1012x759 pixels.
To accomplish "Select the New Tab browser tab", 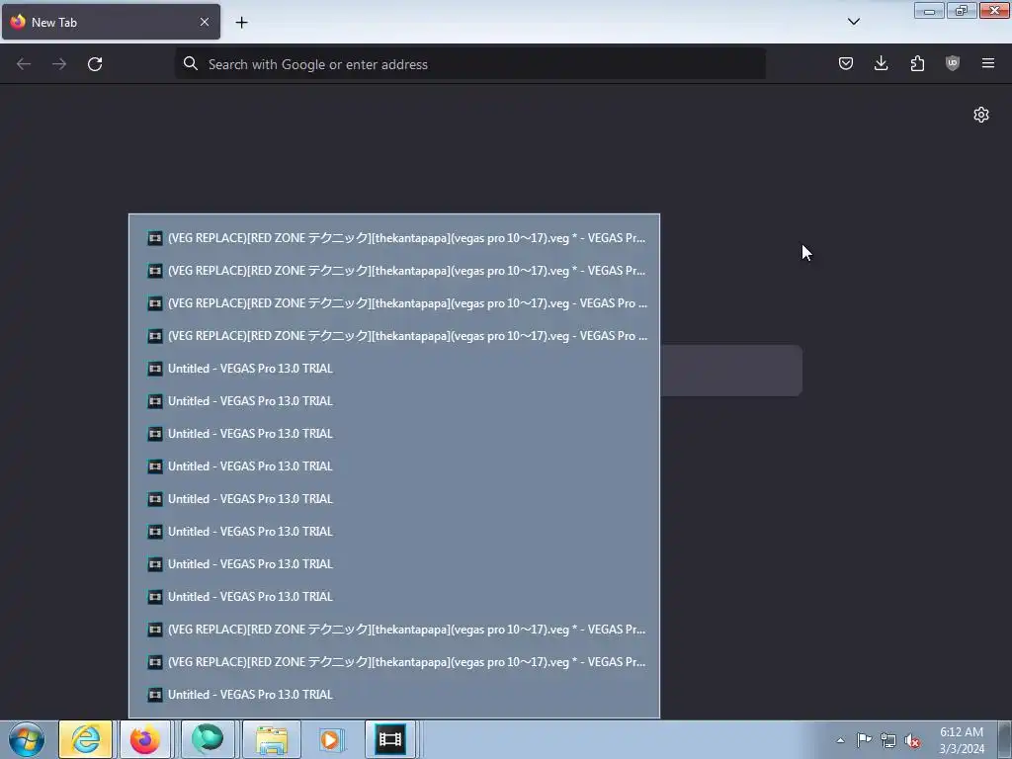I will tap(111, 22).
